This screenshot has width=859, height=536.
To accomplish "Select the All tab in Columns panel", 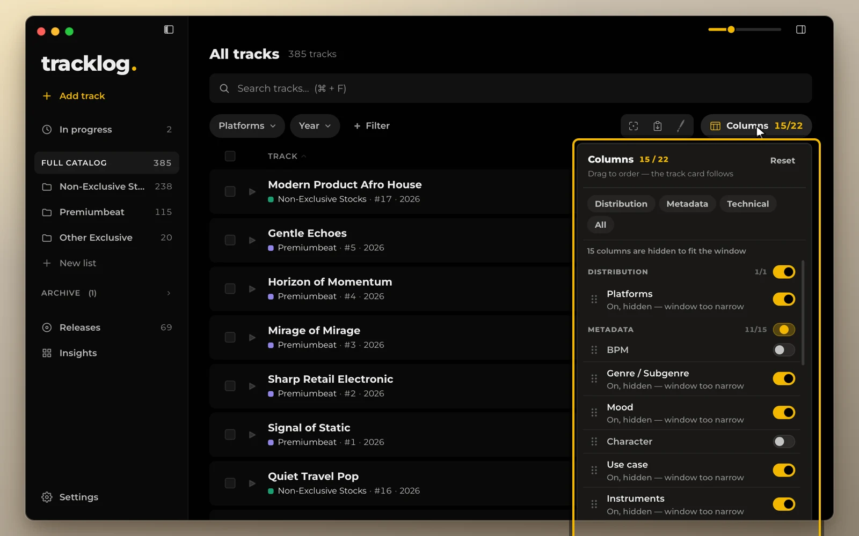I will click(x=600, y=225).
